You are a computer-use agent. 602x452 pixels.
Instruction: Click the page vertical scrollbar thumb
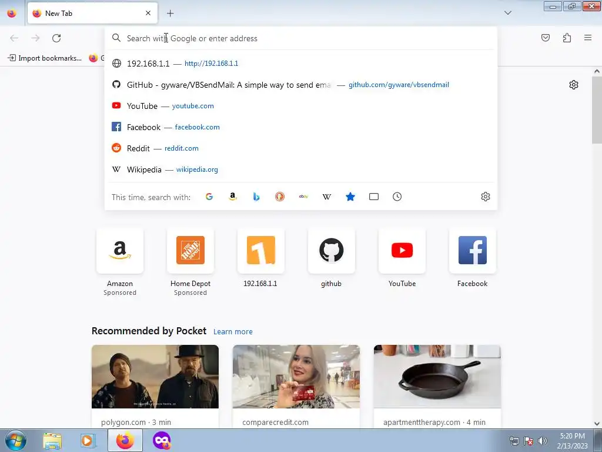click(x=597, y=109)
